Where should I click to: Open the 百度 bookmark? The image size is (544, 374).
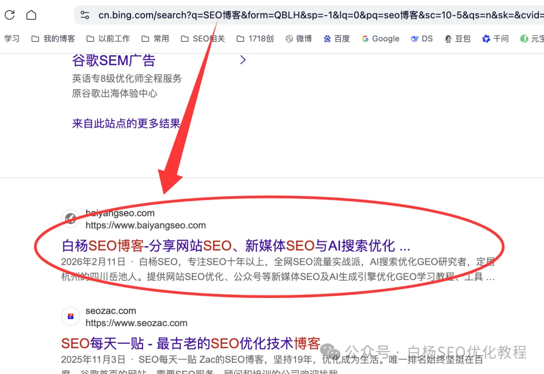[x=336, y=39]
